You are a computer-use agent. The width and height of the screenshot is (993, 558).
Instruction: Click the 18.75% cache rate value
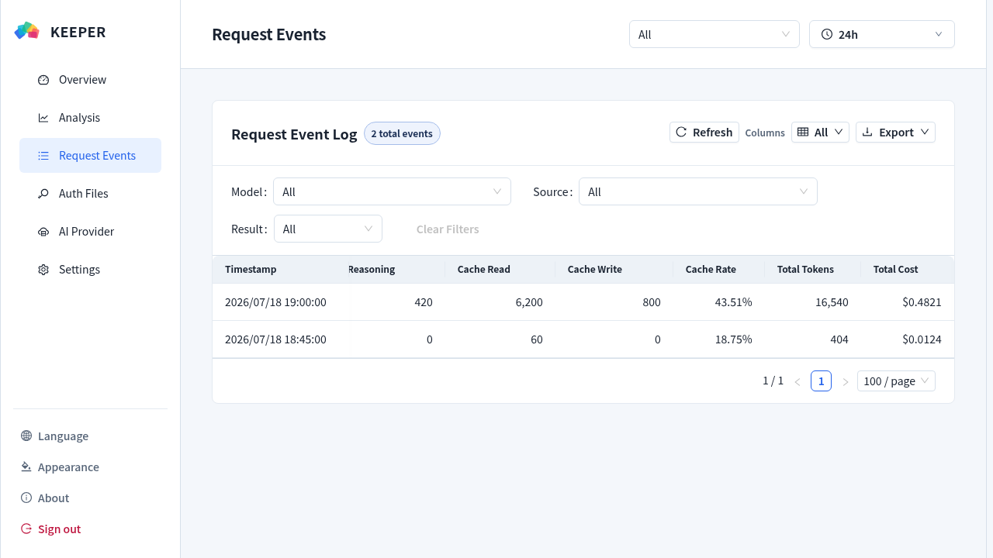click(x=733, y=339)
